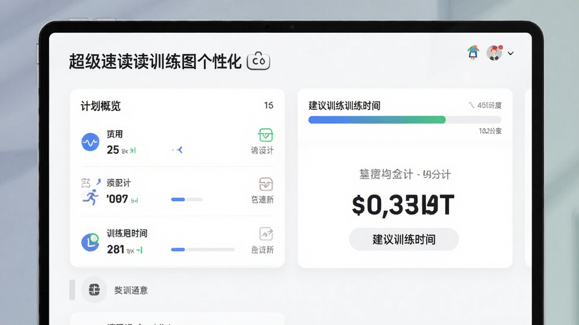Select the progress bar in row 281
The width and height of the screenshot is (579, 325).
203,249
